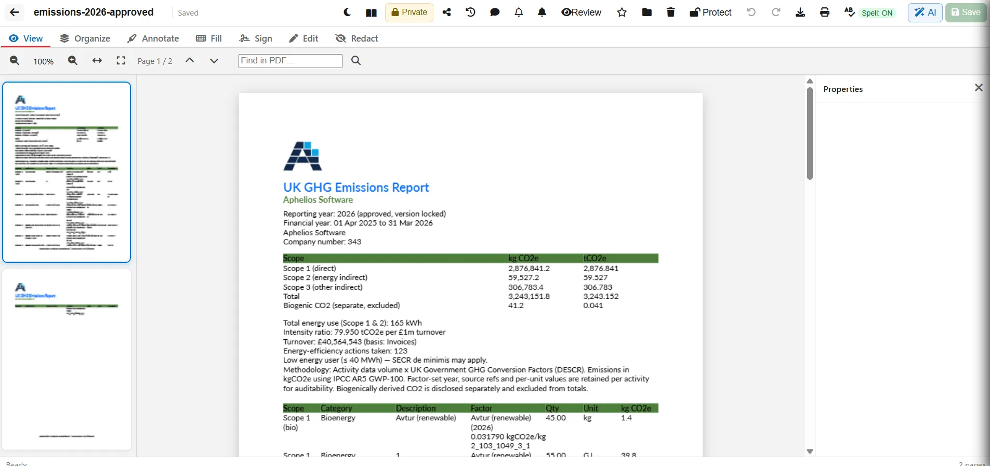Click the UK GHG Emissions Report heading
Screen dimensions: 990x466
[x=356, y=187]
